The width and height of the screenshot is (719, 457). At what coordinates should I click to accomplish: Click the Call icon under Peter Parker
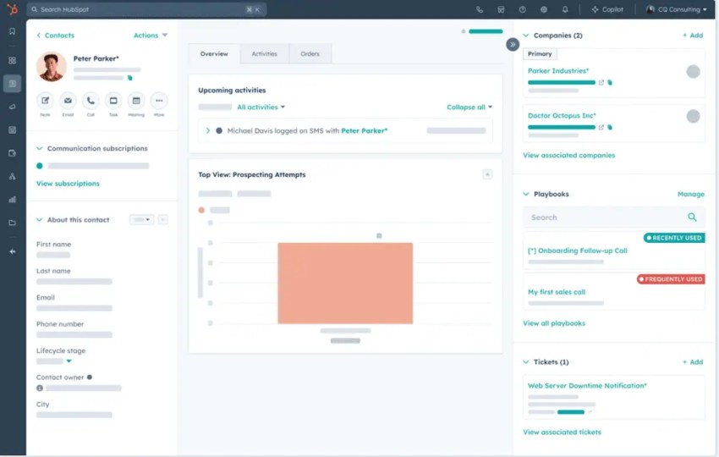(x=91, y=101)
